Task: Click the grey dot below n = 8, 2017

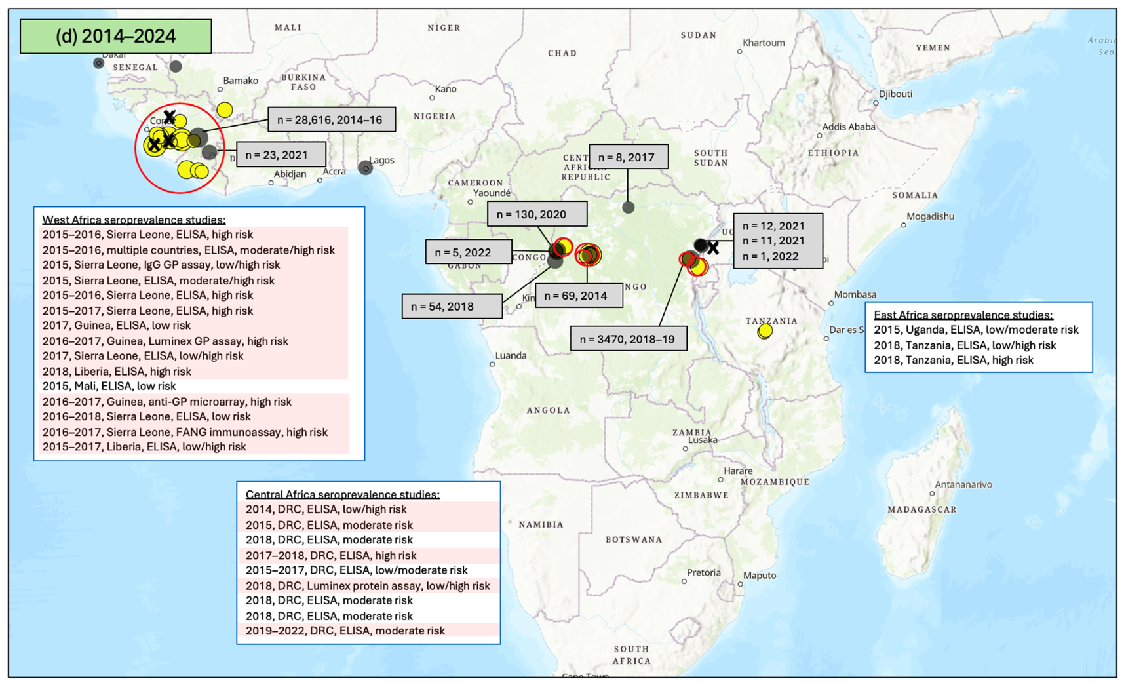Action: pos(628,207)
